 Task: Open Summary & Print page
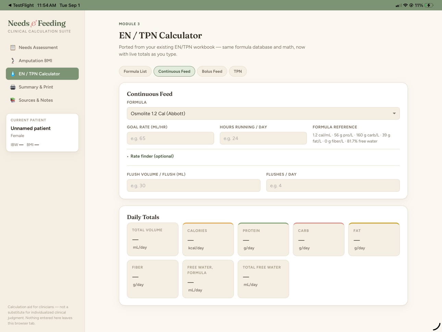42,87
